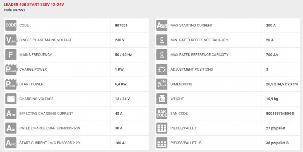Click the product code 807551 subtitle
This screenshot has width=303, height=152.
15,10
